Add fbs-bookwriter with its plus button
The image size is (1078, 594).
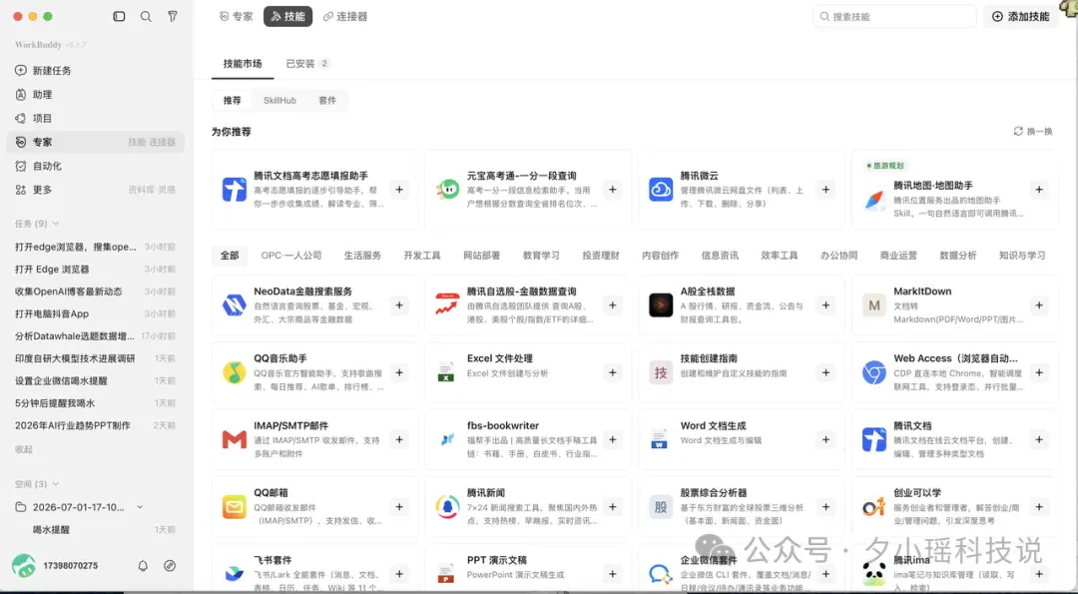613,439
